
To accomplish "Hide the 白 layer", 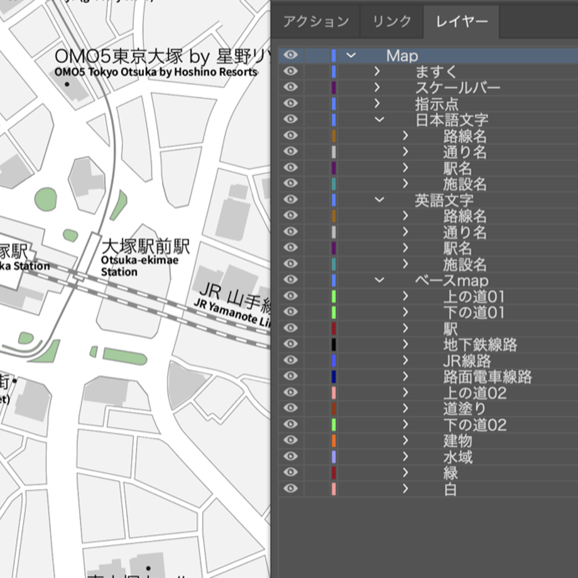I will pos(290,488).
